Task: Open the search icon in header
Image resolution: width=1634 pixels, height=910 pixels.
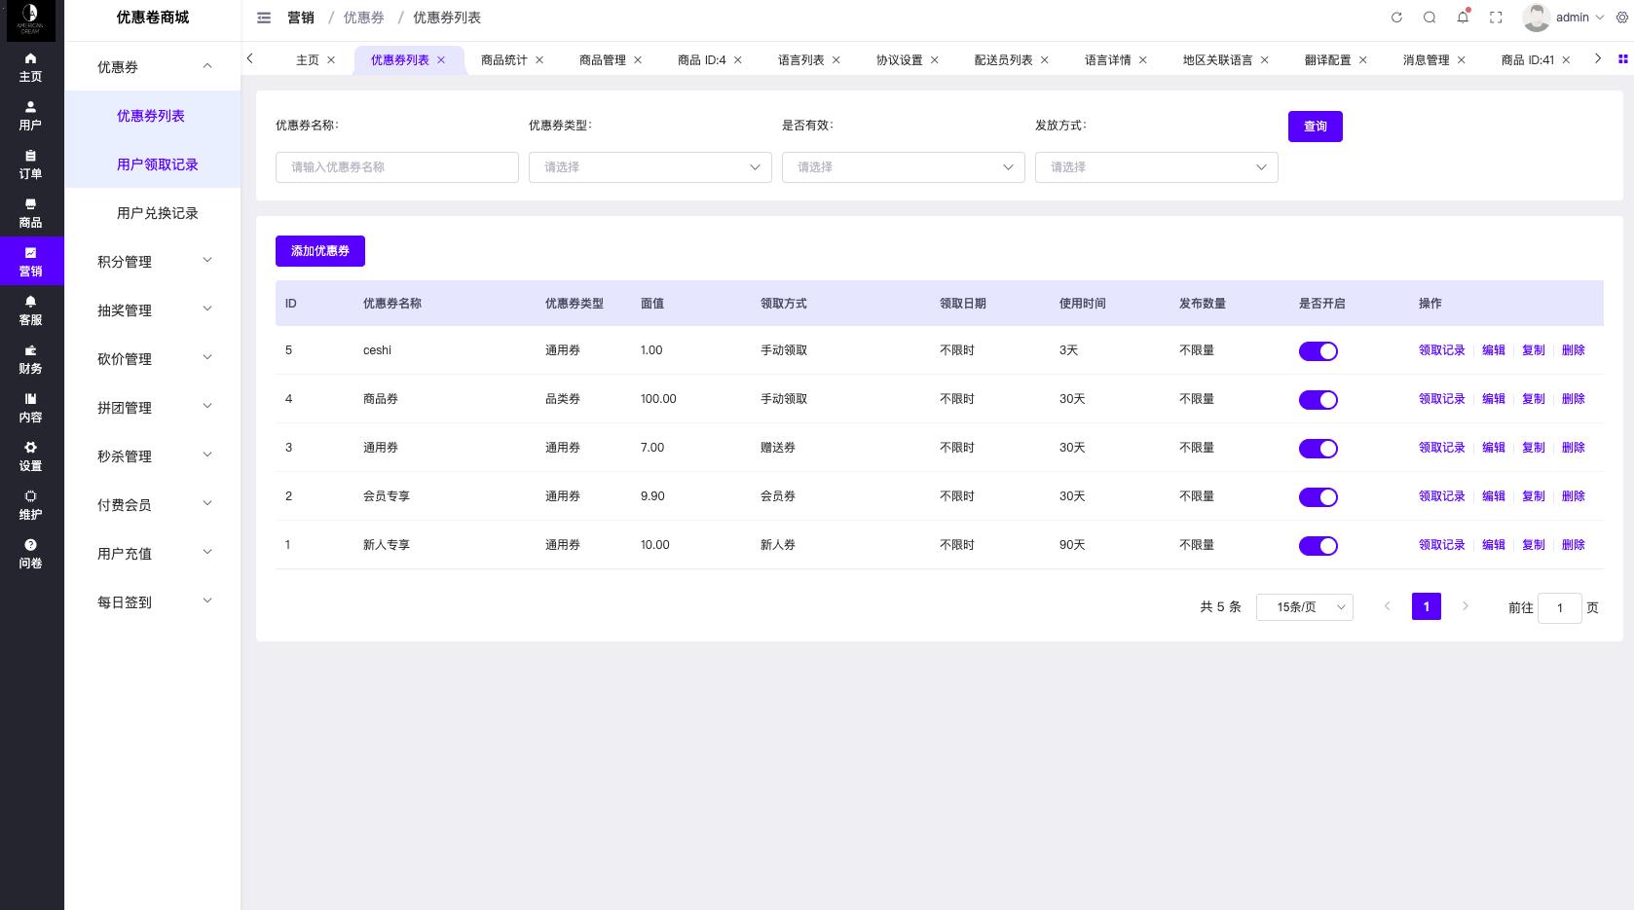Action: click(x=1430, y=18)
